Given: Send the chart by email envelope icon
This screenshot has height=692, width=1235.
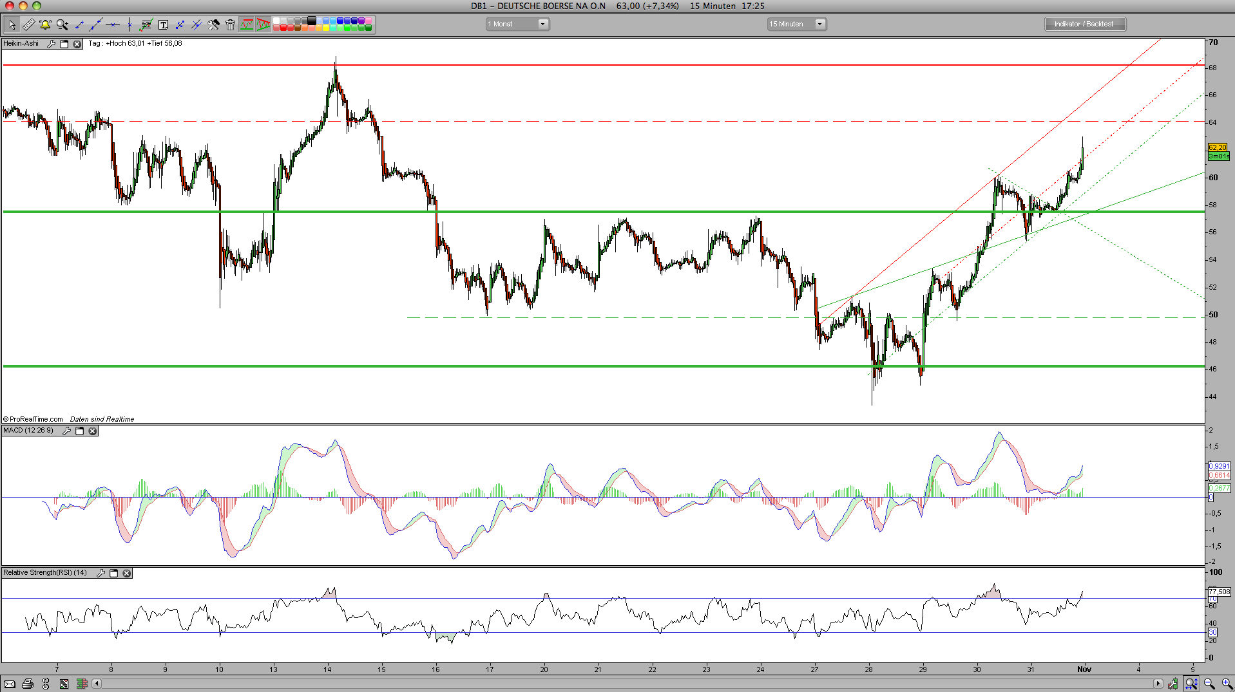Looking at the screenshot, I should pos(10,684).
